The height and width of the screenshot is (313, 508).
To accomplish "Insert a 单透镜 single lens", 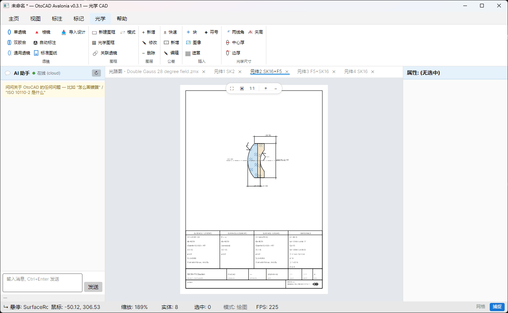I will click(16, 32).
